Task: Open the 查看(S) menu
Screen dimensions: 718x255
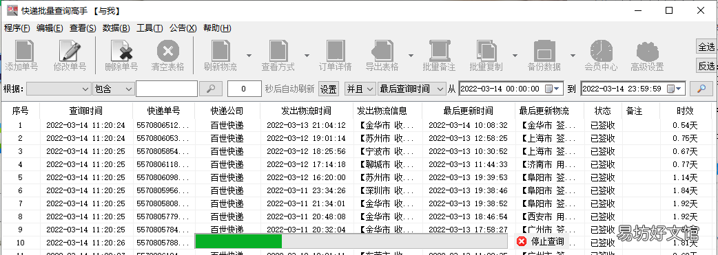Action: tap(83, 28)
